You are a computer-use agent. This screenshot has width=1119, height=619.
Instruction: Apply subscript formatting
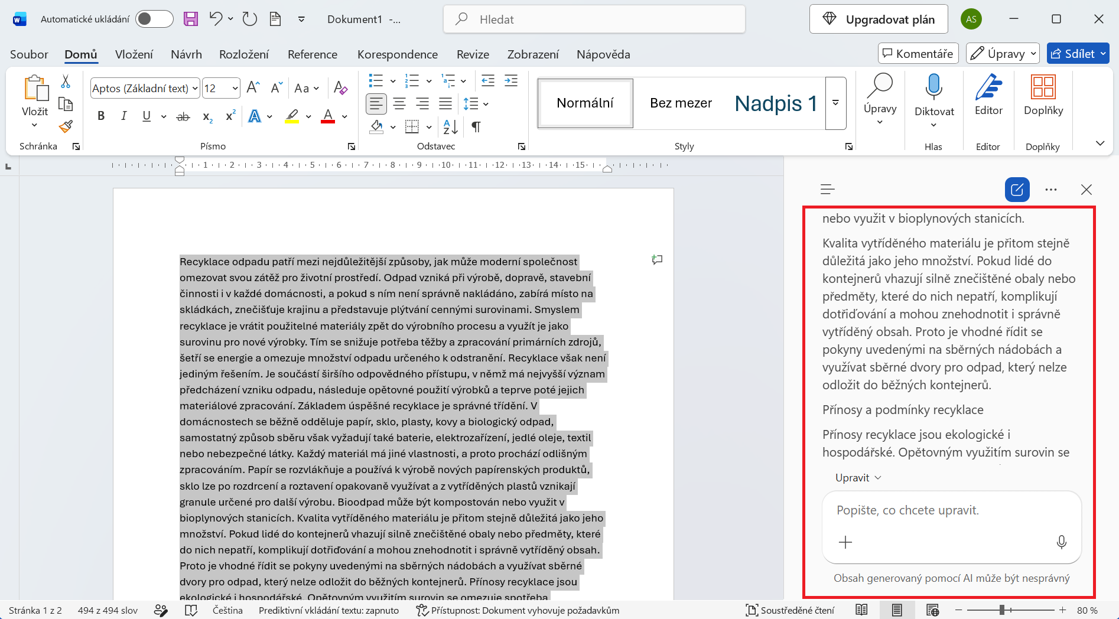click(207, 117)
